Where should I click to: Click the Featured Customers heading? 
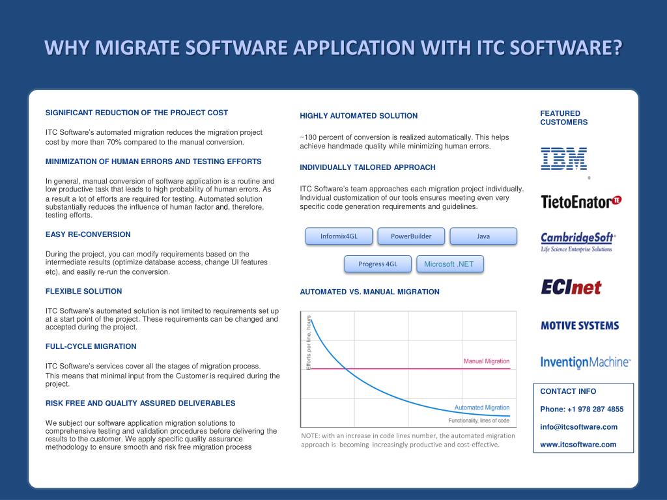(x=563, y=118)
